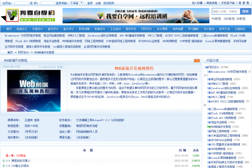The image size is (252, 168).
Task: Click folder icon beside HTML5入门教程 (282)
Action: (209, 84)
